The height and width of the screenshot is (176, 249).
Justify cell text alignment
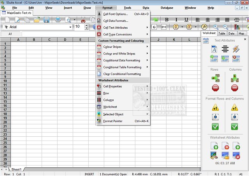tap(227, 20)
